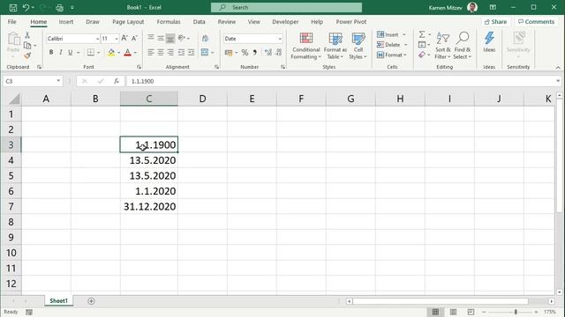
Task: Switch to the Page Layout tab
Action: (x=128, y=22)
